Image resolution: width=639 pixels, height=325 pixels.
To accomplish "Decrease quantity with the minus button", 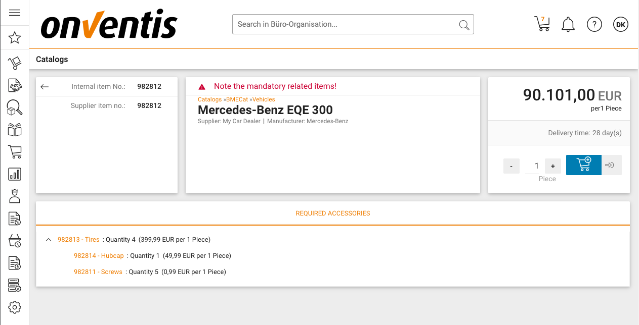I will pos(512,166).
